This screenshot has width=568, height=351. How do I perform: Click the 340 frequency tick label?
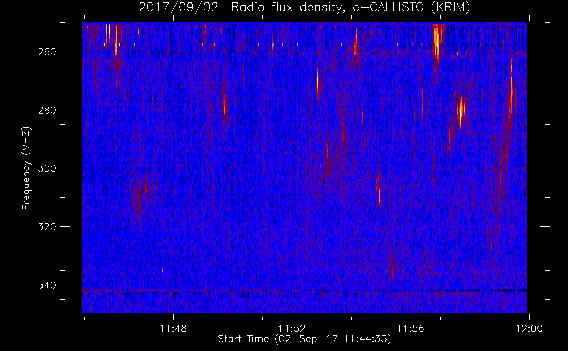tap(47, 285)
